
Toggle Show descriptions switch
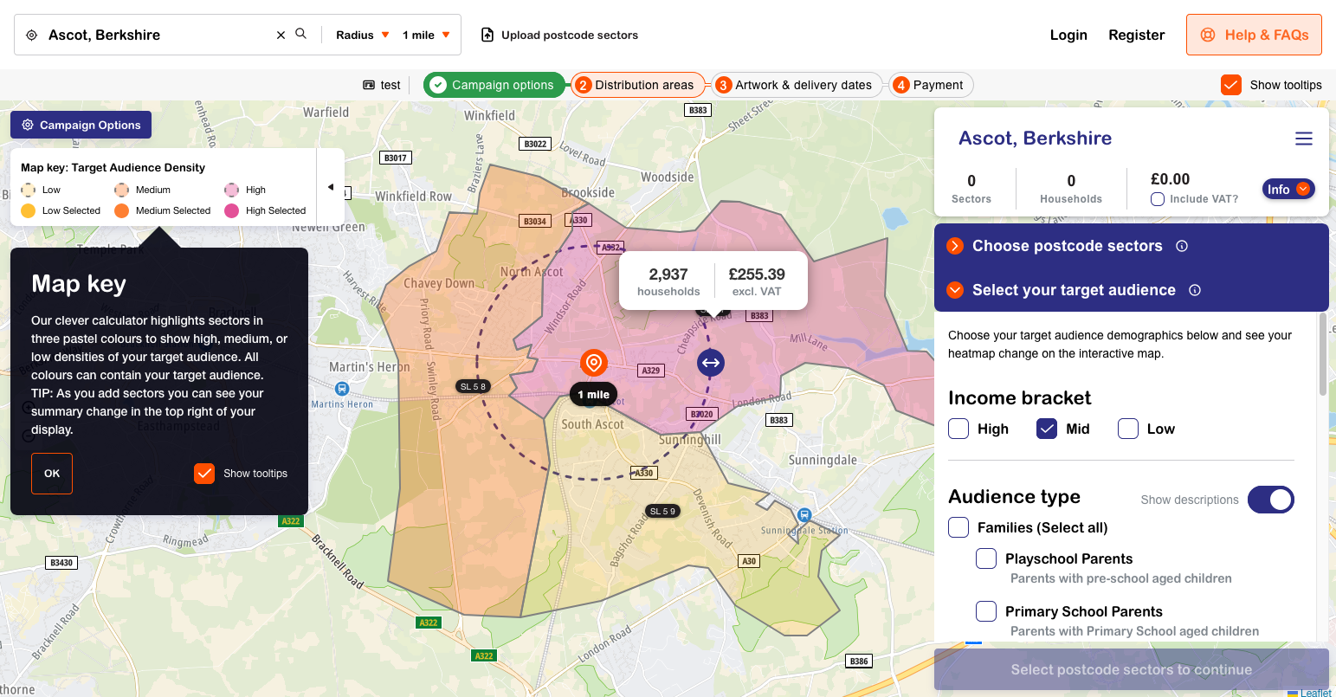(x=1271, y=500)
